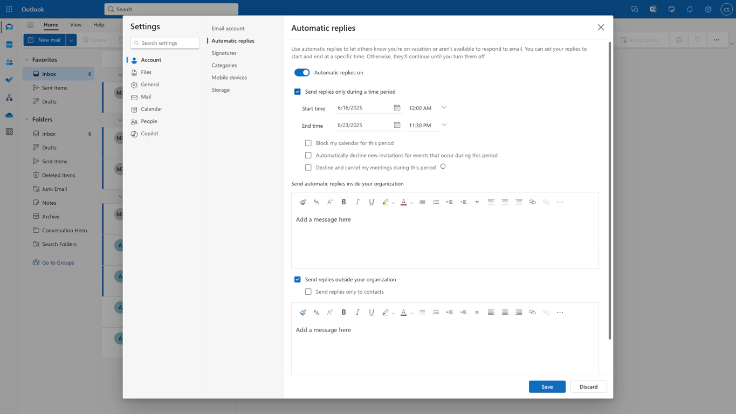The image size is (736, 414).
Task: Uncheck Send replies only during a time period
Action: point(297,92)
